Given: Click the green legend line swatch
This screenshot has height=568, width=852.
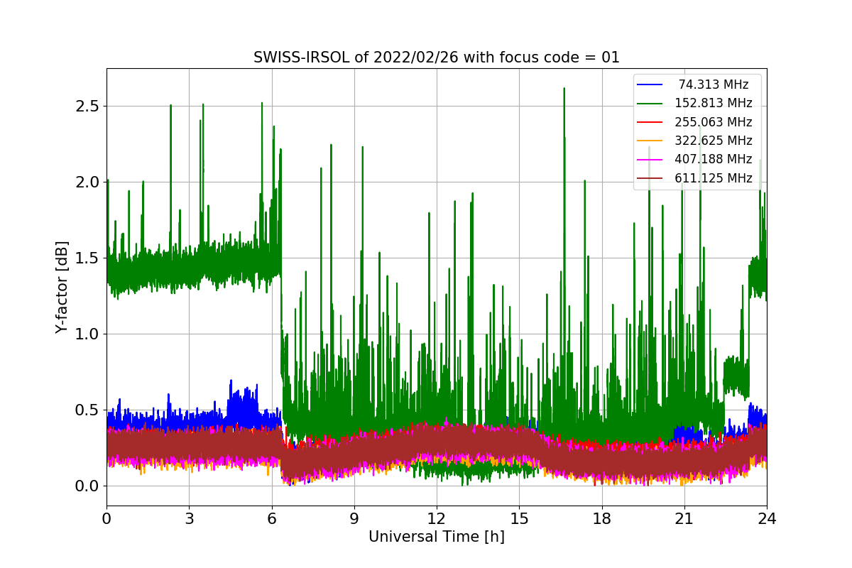Looking at the screenshot, I should tap(650, 104).
